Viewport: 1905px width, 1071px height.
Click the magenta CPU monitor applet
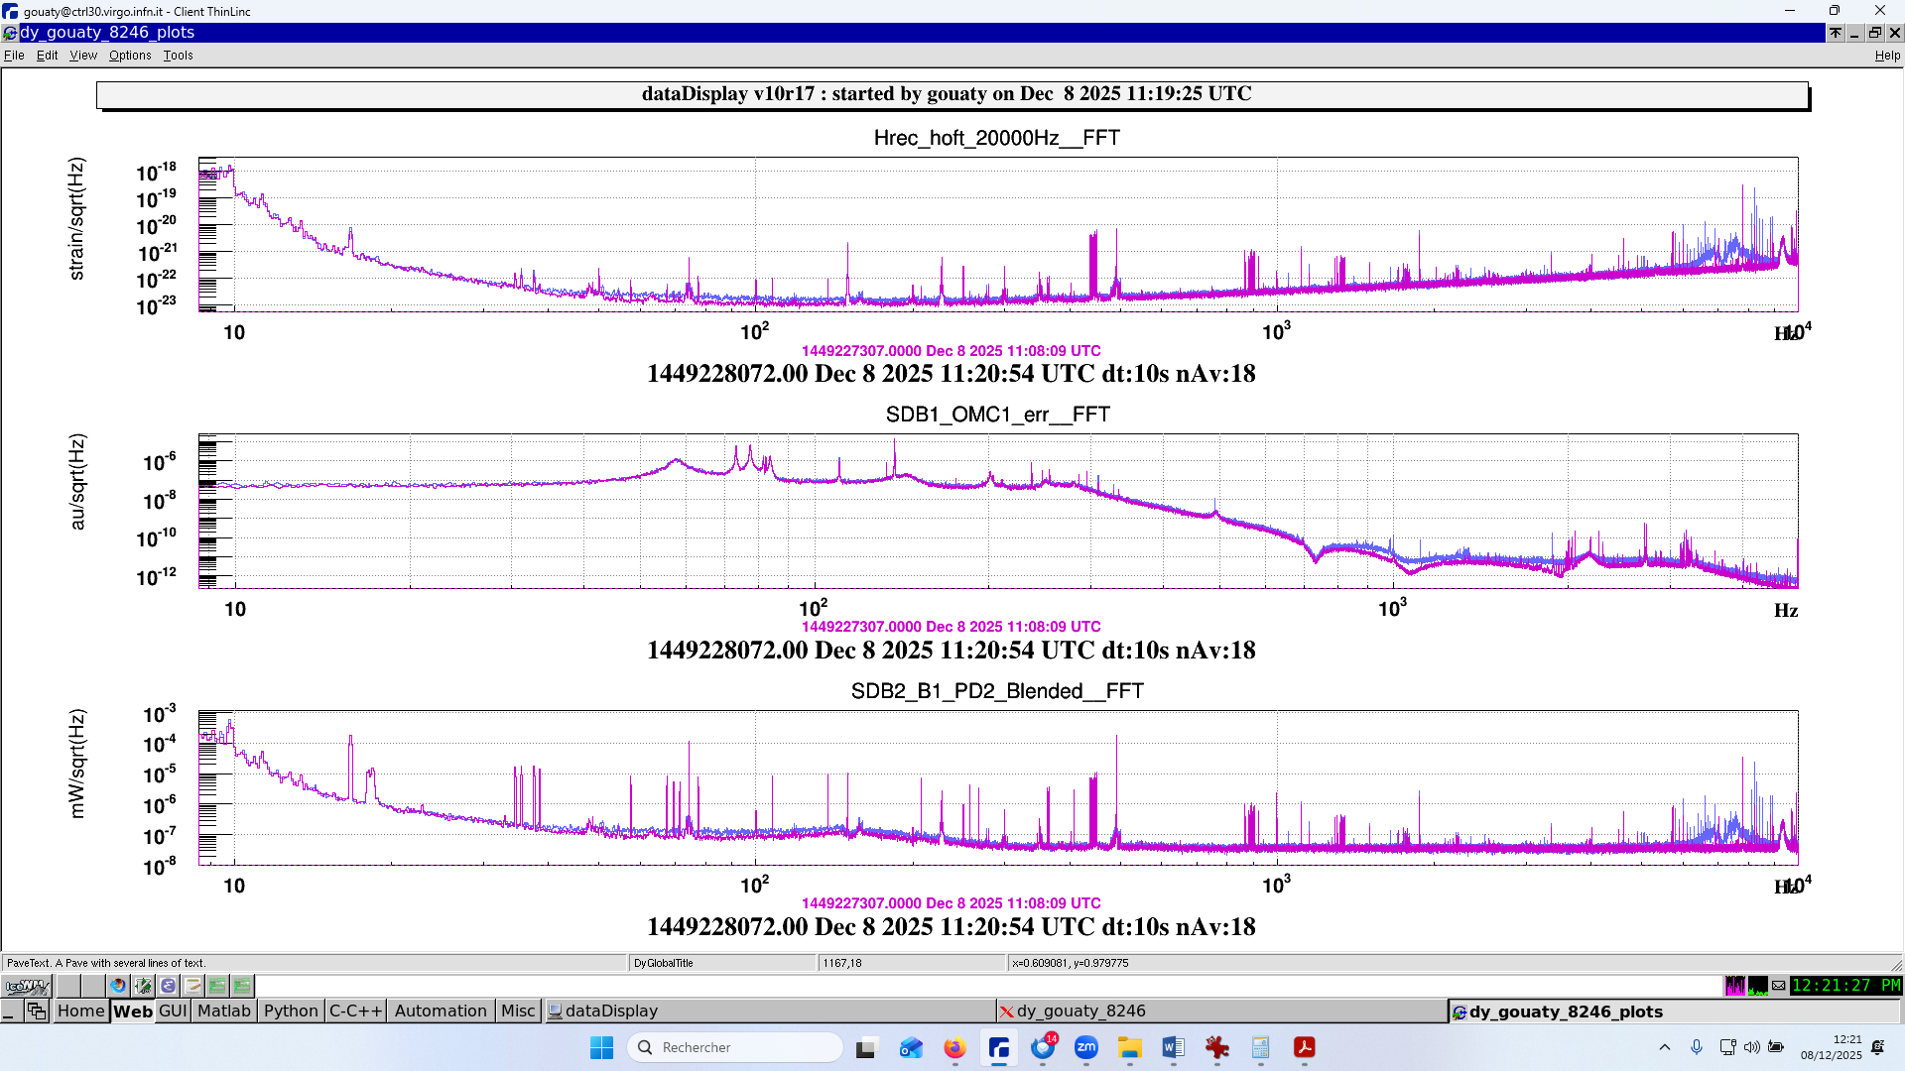click(1734, 986)
